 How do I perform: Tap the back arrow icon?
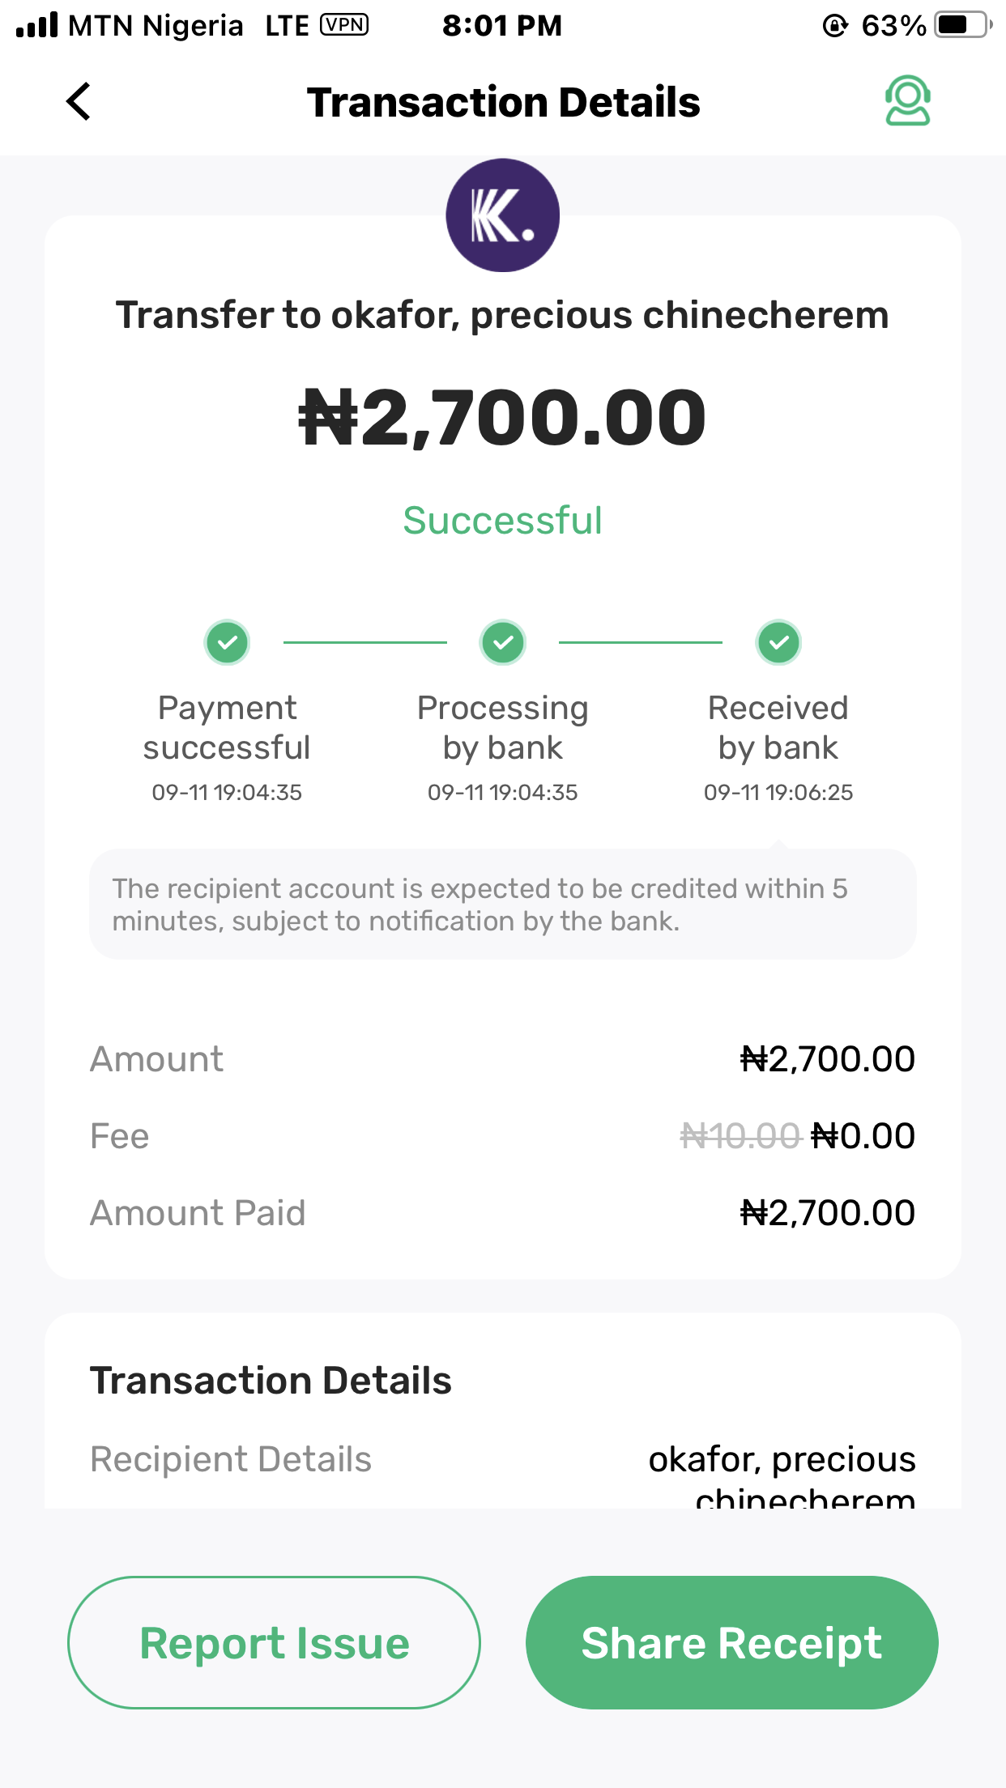point(79,102)
